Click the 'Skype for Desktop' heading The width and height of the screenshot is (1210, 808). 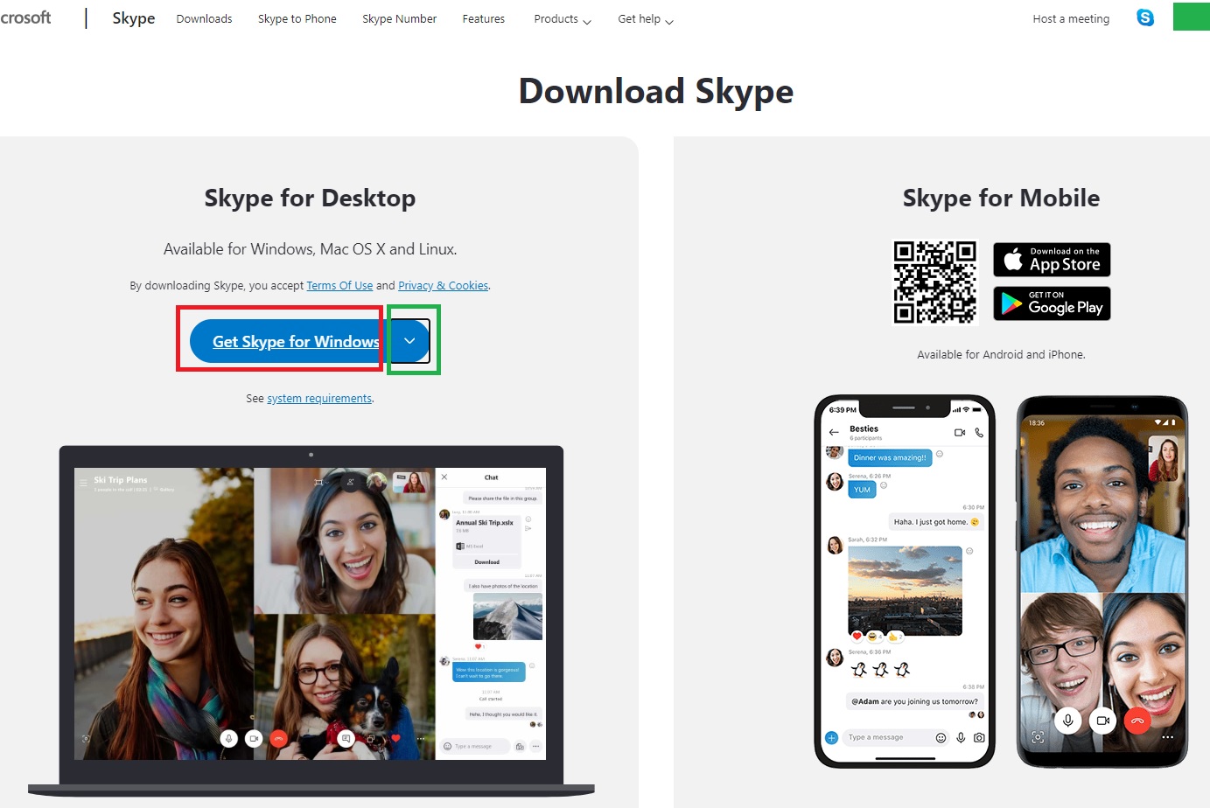pyautogui.click(x=310, y=199)
